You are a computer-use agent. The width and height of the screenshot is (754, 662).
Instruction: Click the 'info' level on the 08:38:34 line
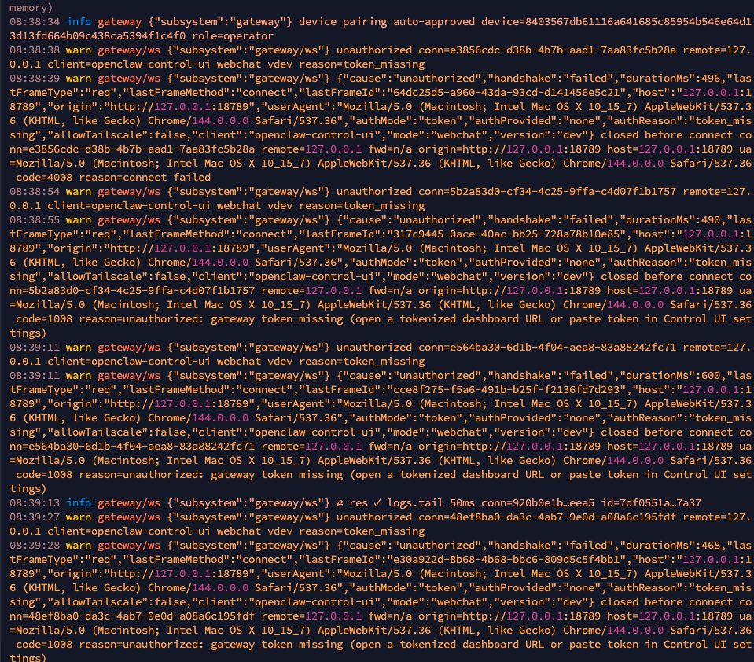[79, 22]
